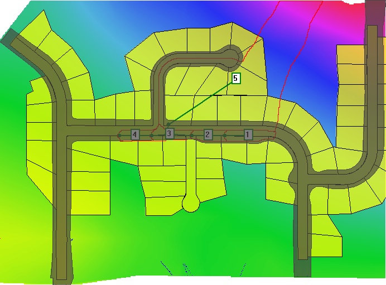
Task: Click the round cul-de-sac bulb below marker 2
Action: point(191,203)
